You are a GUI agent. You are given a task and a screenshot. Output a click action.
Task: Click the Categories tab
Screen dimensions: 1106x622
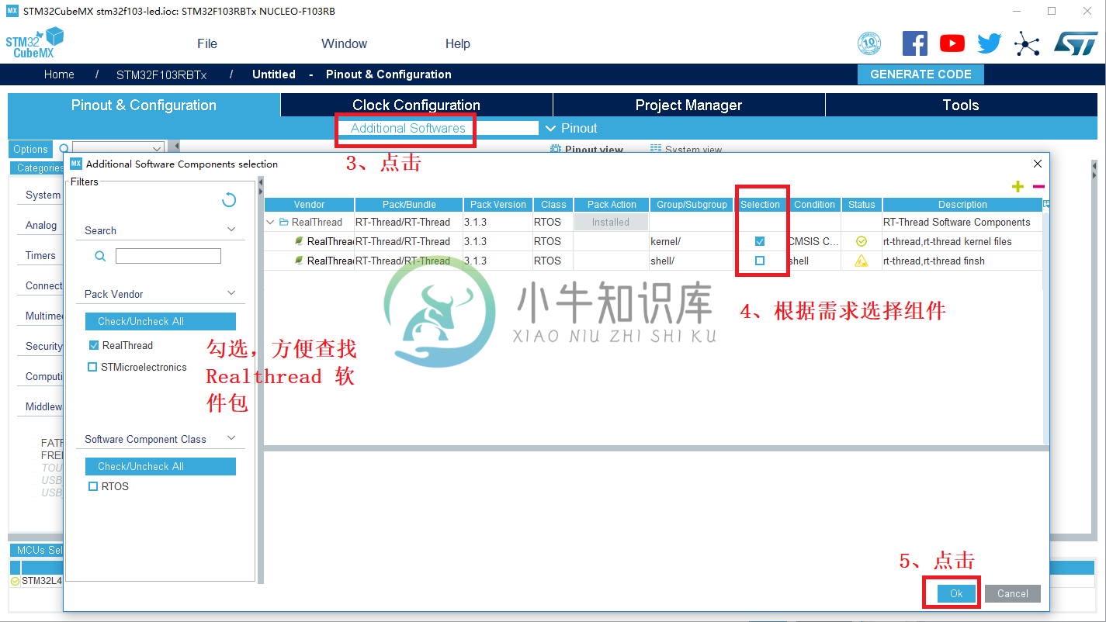click(x=38, y=168)
